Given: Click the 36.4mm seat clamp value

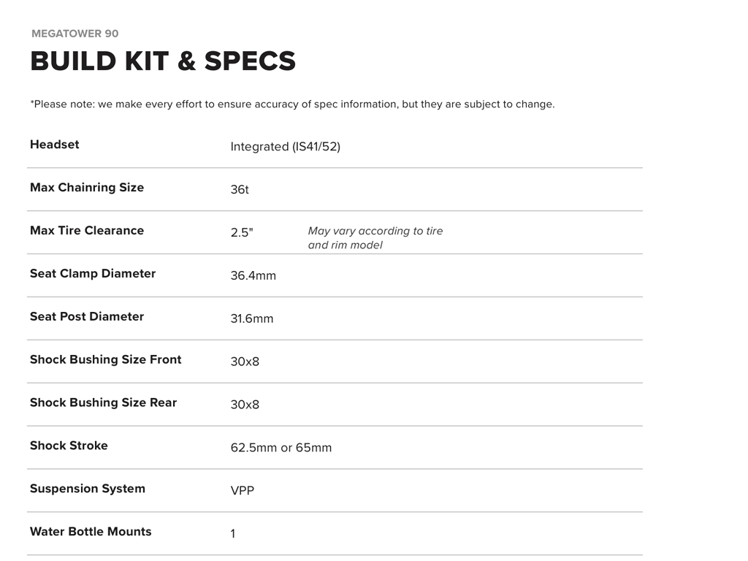Looking at the screenshot, I should coord(253,276).
